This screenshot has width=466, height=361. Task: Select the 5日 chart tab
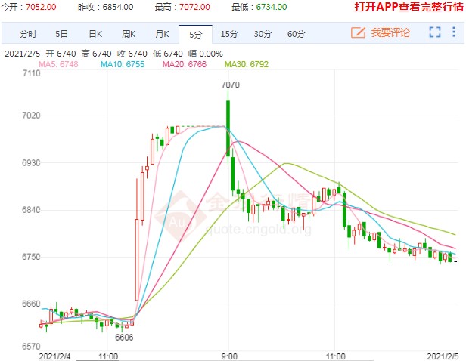[61, 34]
